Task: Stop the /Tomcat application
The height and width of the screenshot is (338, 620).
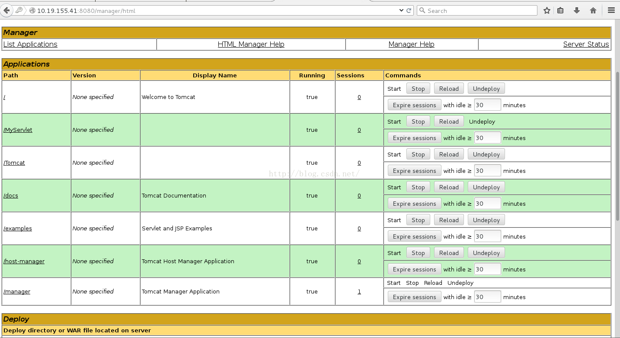Action: click(418, 154)
